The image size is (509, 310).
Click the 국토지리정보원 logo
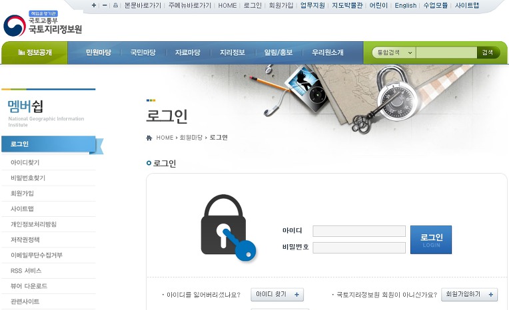pos(43,25)
